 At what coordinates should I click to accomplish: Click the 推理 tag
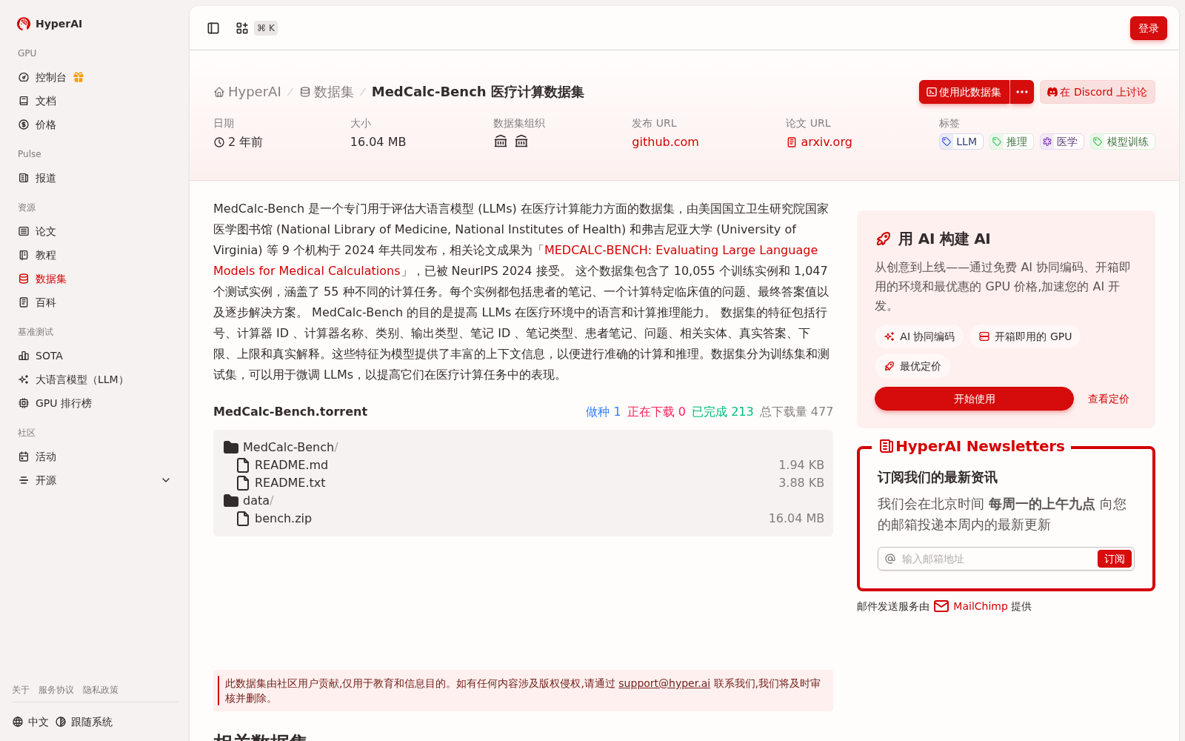click(1011, 142)
